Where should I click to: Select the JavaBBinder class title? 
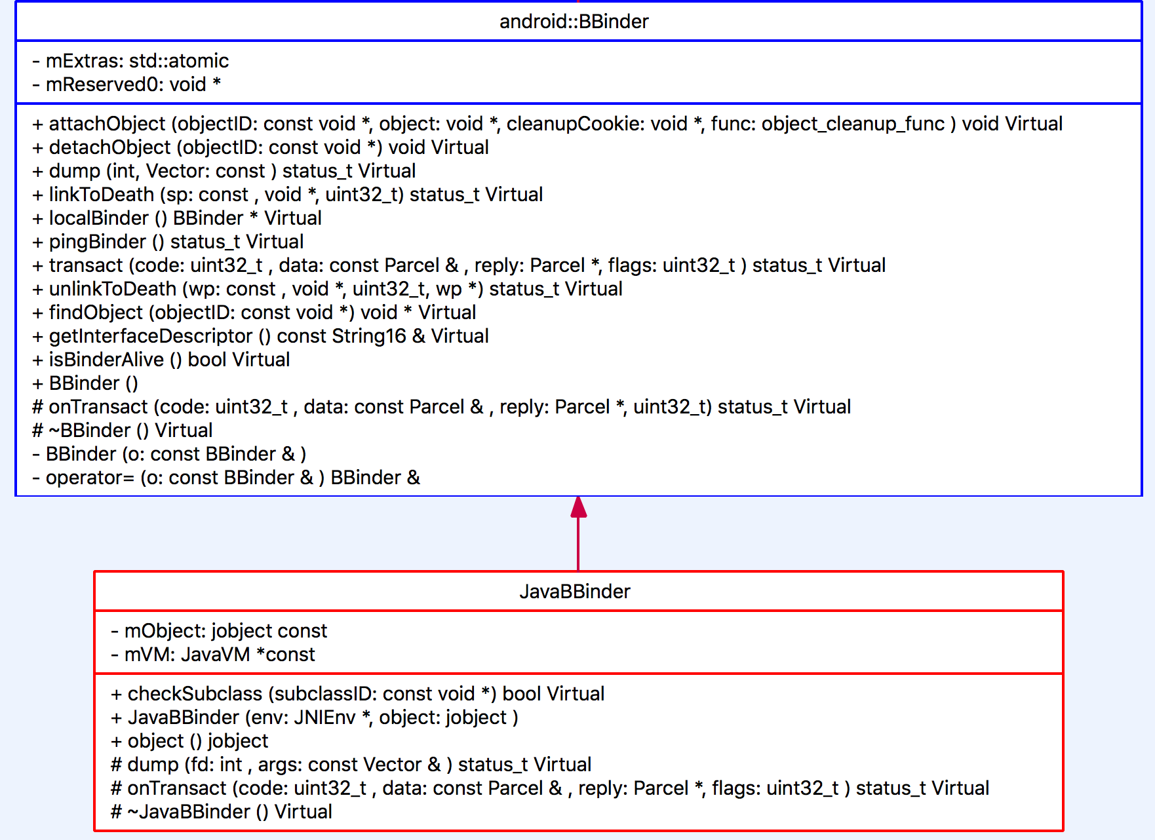(575, 591)
